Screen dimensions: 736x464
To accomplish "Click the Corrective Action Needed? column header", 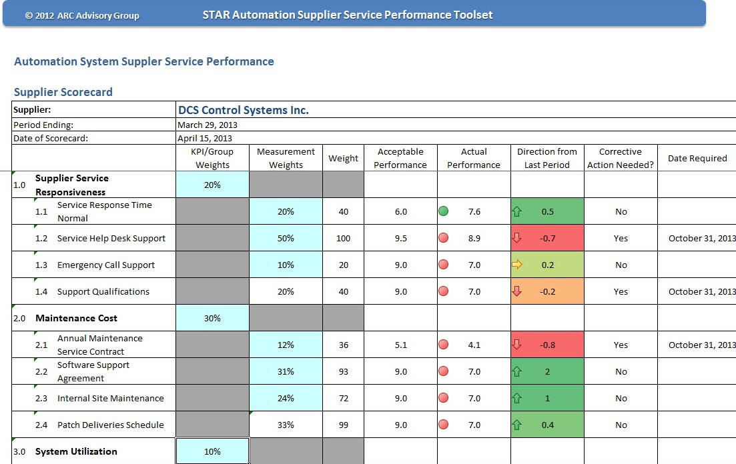I will (621, 158).
